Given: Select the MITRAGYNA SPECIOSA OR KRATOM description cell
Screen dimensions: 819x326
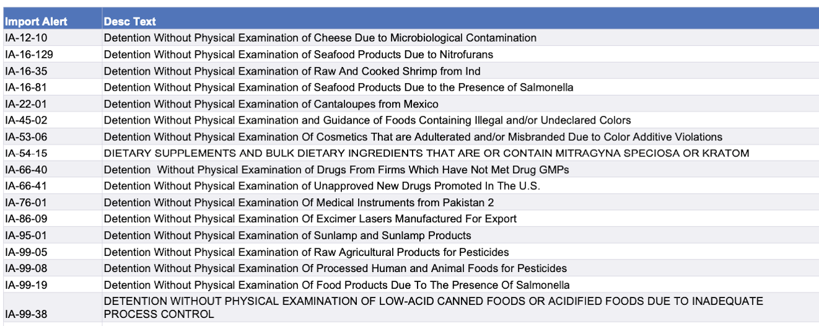Looking at the screenshot, I should point(460,153).
